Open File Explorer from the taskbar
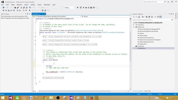 [x=51, y=97]
